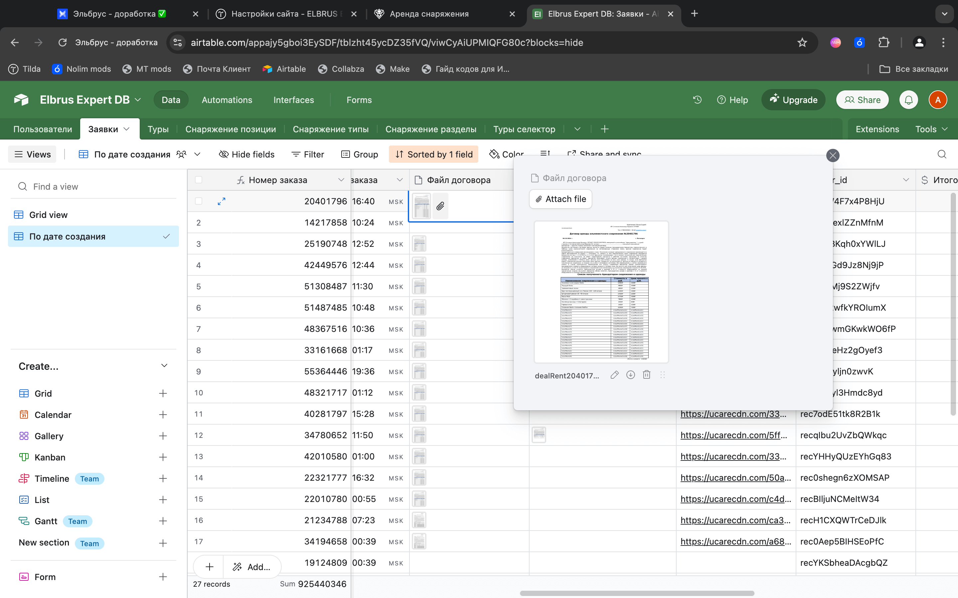Open the r_id column header dropdown
The width and height of the screenshot is (958, 598).
click(x=906, y=180)
